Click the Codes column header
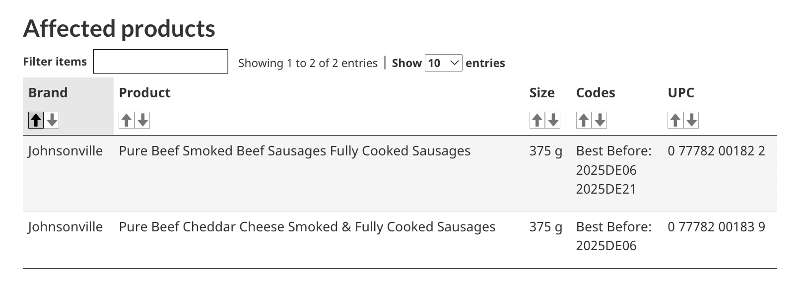Viewport: 804px width, 283px height. 596,93
